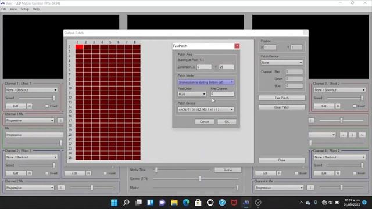Open volume control tray icon

(x=331, y=203)
